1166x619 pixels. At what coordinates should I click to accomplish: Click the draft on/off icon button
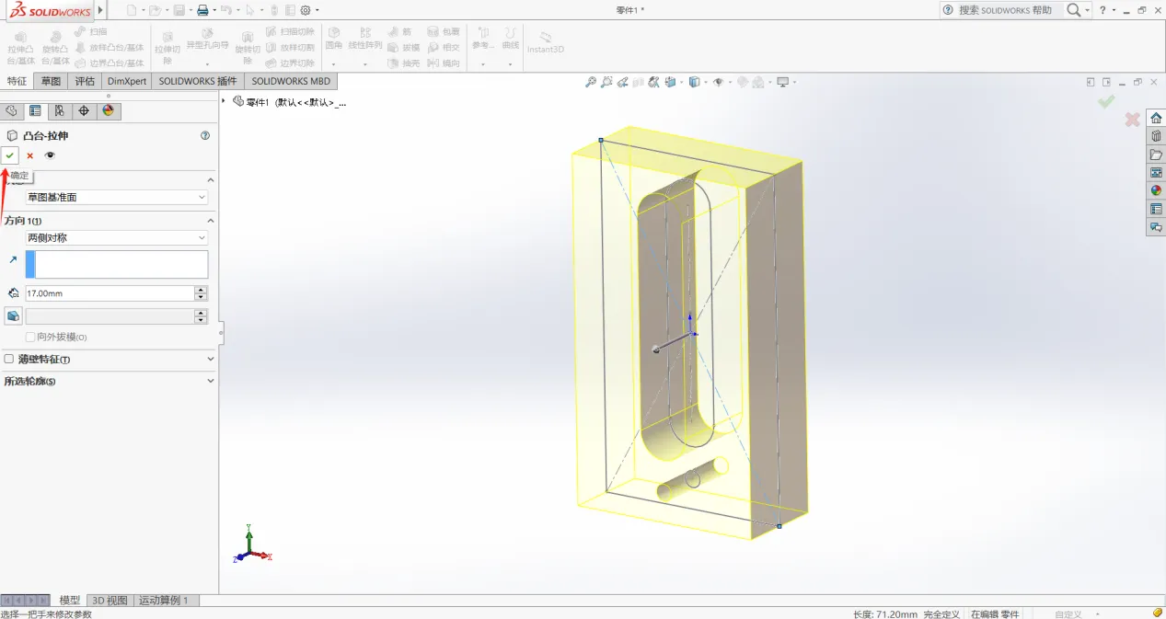[13, 316]
